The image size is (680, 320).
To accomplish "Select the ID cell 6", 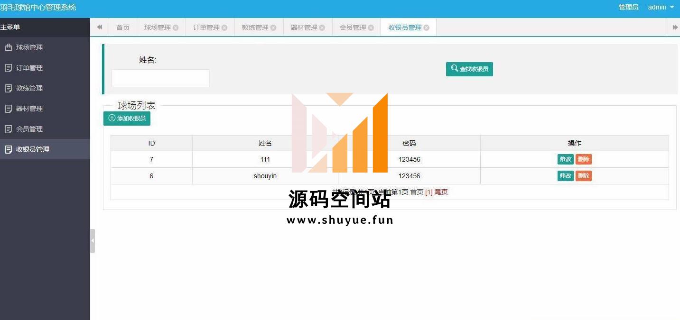I will tap(151, 176).
